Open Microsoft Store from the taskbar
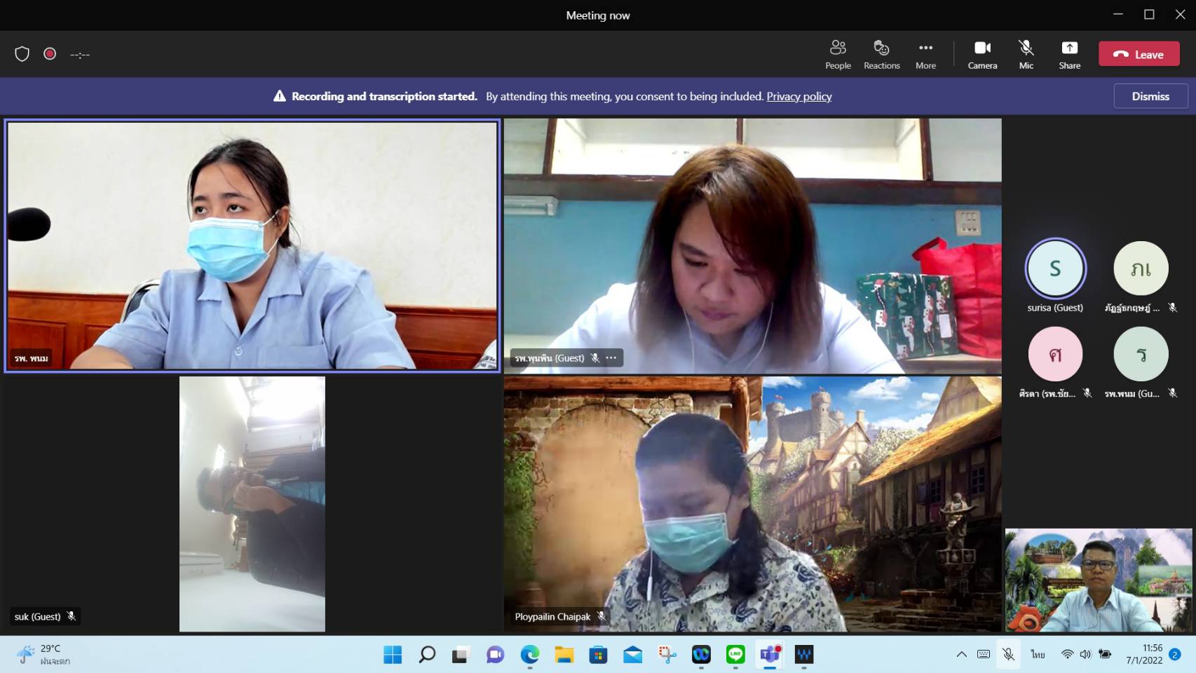 click(x=598, y=655)
